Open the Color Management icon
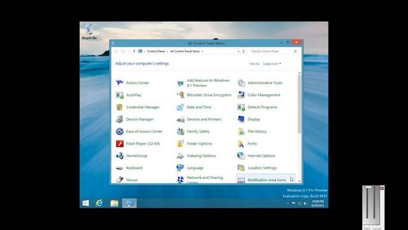The height and width of the screenshot is (230, 408). point(241,95)
